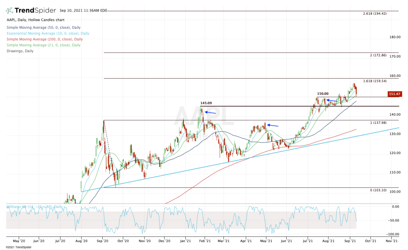The image size is (408, 250).
Task: Click the 0 (103.10) Fibonacci label
Action: tap(378, 190)
